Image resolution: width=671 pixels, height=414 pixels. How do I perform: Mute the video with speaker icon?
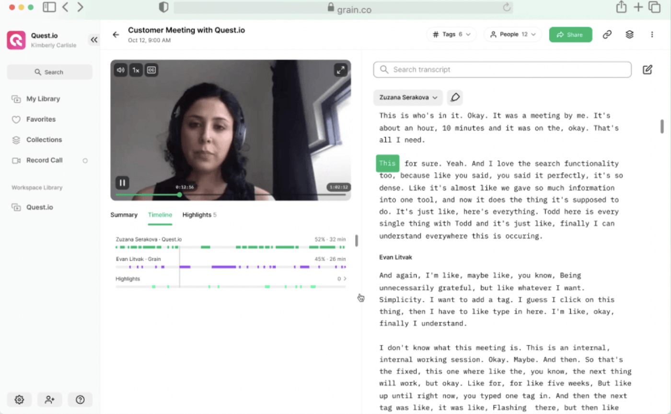[x=121, y=70]
